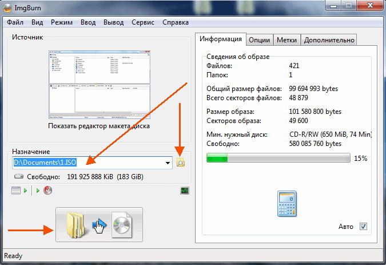Open the log window monitor icon

(185, 191)
